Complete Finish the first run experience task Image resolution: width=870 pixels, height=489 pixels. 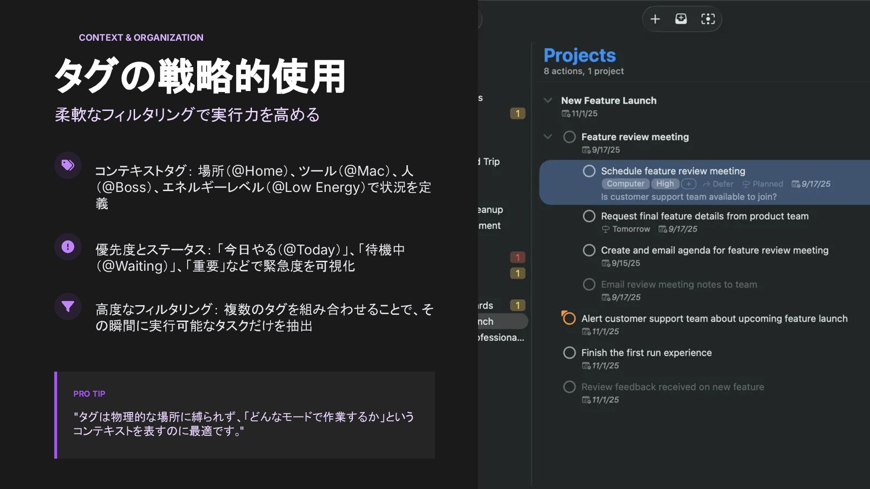(569, 353)
